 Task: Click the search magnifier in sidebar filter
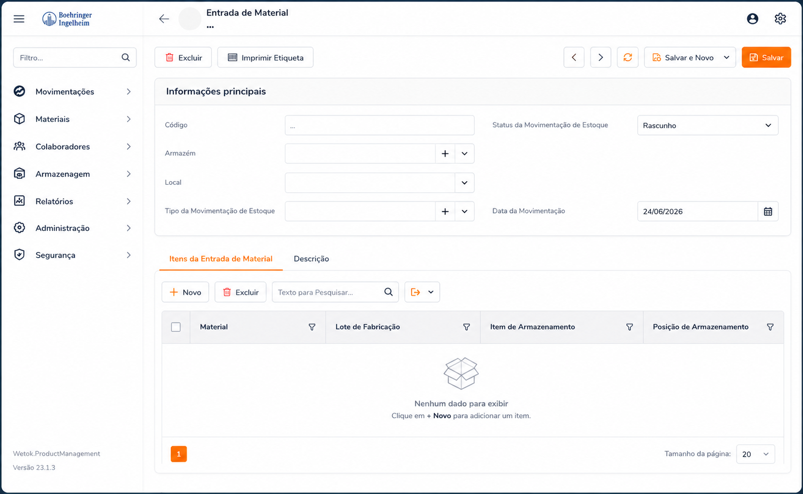[126, 58]
